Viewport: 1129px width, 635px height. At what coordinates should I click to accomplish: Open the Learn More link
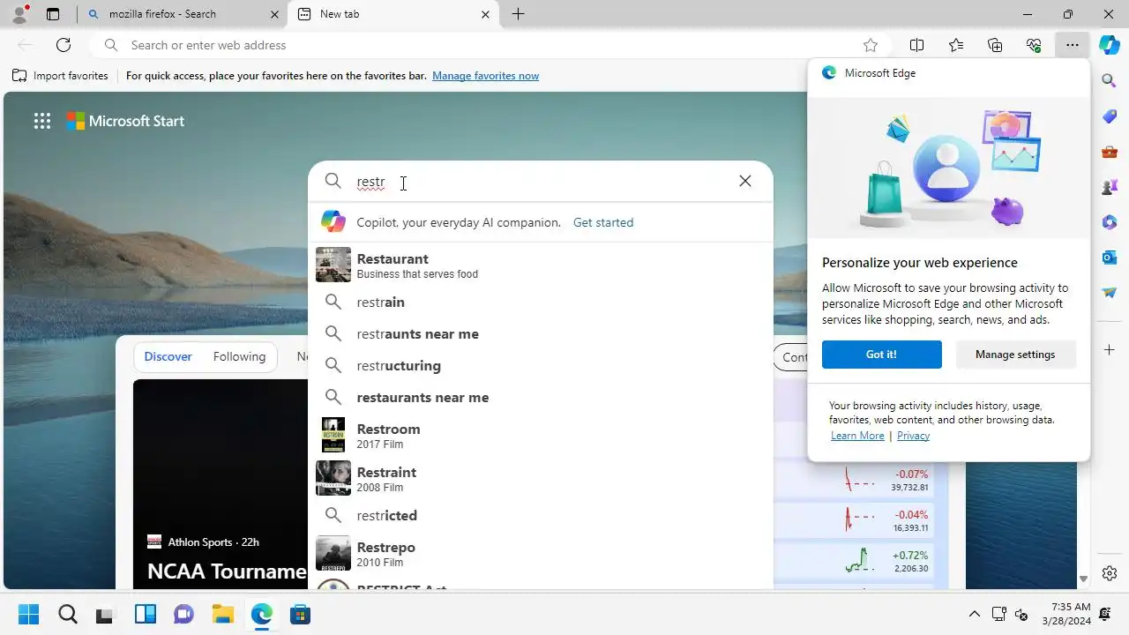point(857,436)
